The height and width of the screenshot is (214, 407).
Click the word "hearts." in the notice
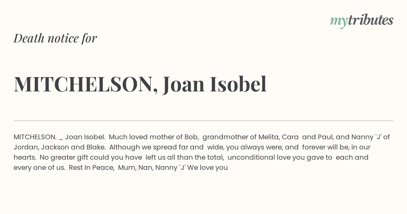[25, 157]
